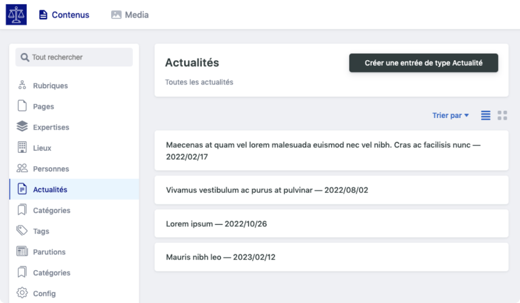Click the Media image icon
Screen dimensions: 520x303
pyautogui.click(x=116, y=15)
